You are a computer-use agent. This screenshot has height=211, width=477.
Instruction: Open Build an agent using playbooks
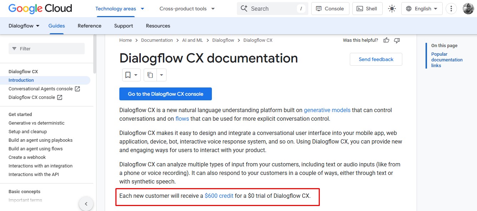(x=40, y=140)
